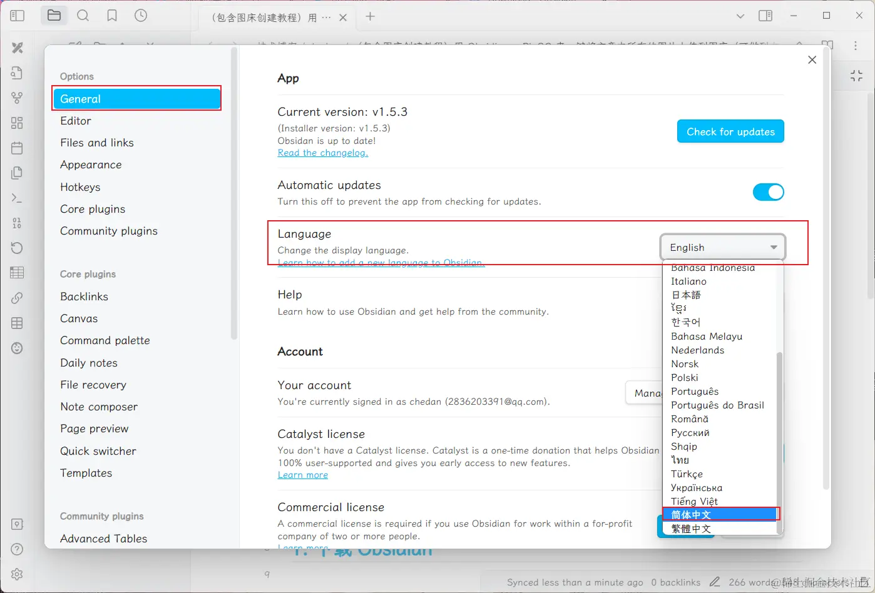Toggle the right sidebar icon

coord(765,16)
